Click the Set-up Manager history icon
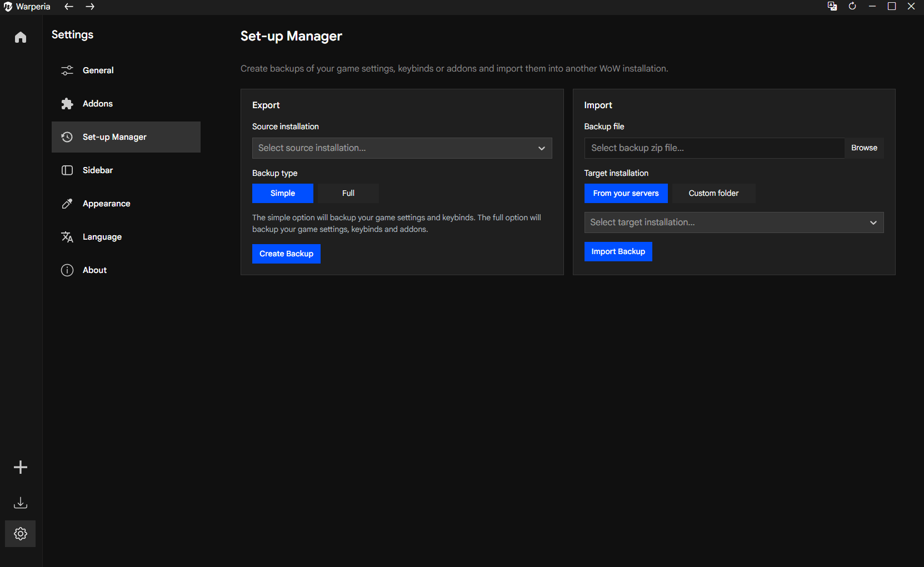Screen dimensions: 924x567 coord(67,137)
